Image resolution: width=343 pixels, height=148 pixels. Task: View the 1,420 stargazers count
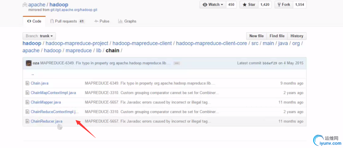pos(265,5)
